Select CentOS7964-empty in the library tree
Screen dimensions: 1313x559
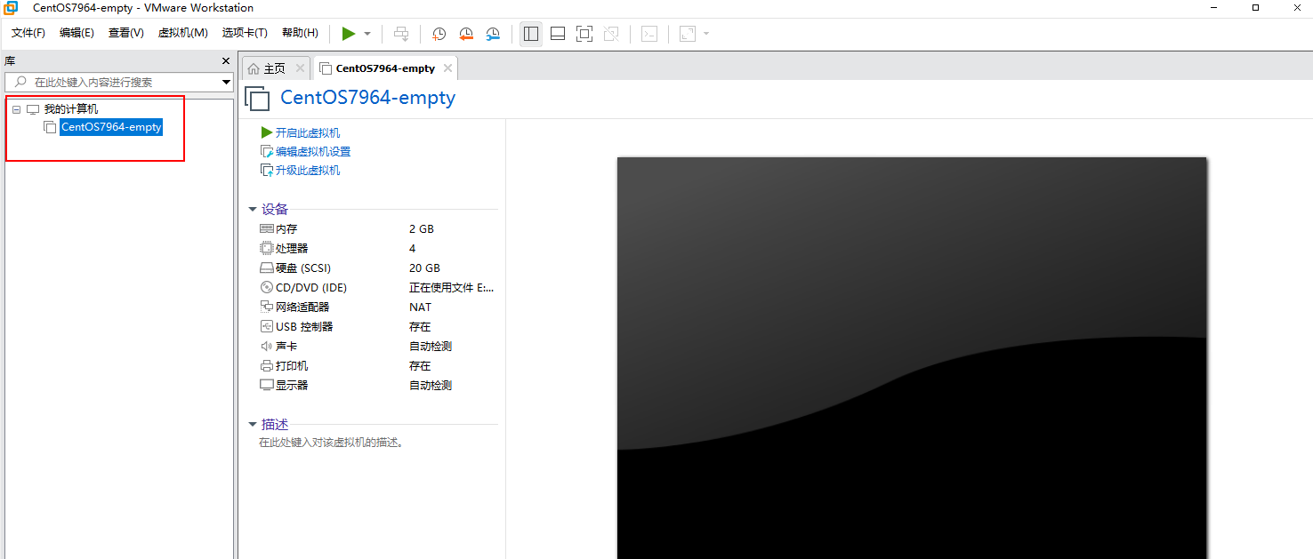[111, 127]
